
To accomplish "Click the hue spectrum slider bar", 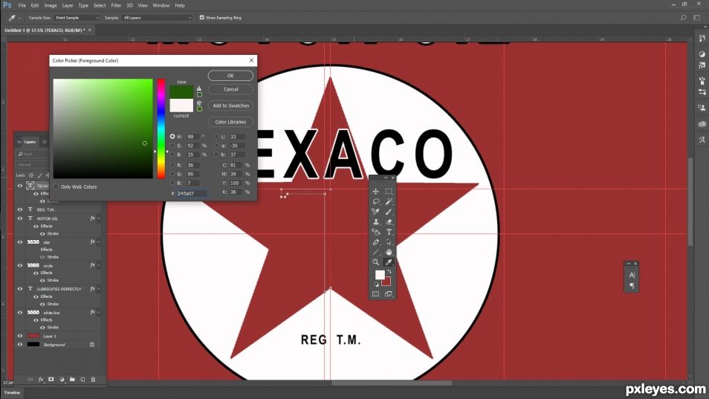I will [x=161, y=129].
